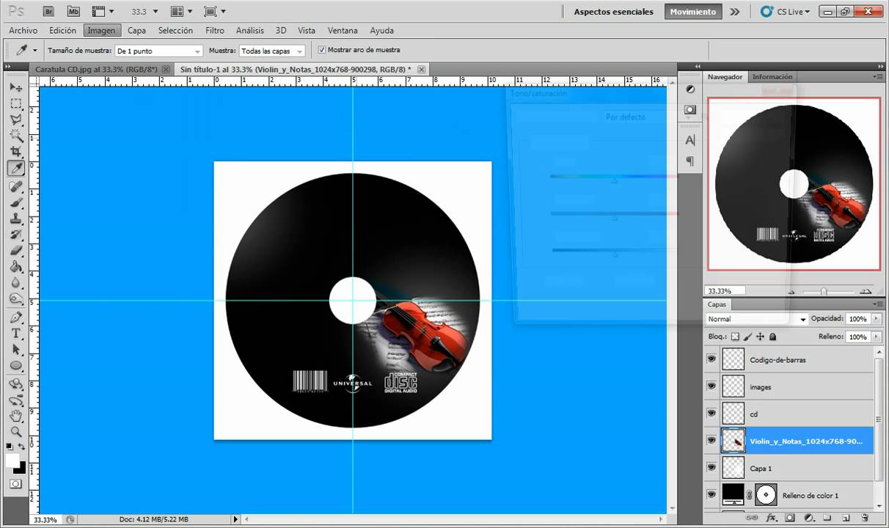
Task: Select the Healing Brush tool
Action: (x=15, y=187)
